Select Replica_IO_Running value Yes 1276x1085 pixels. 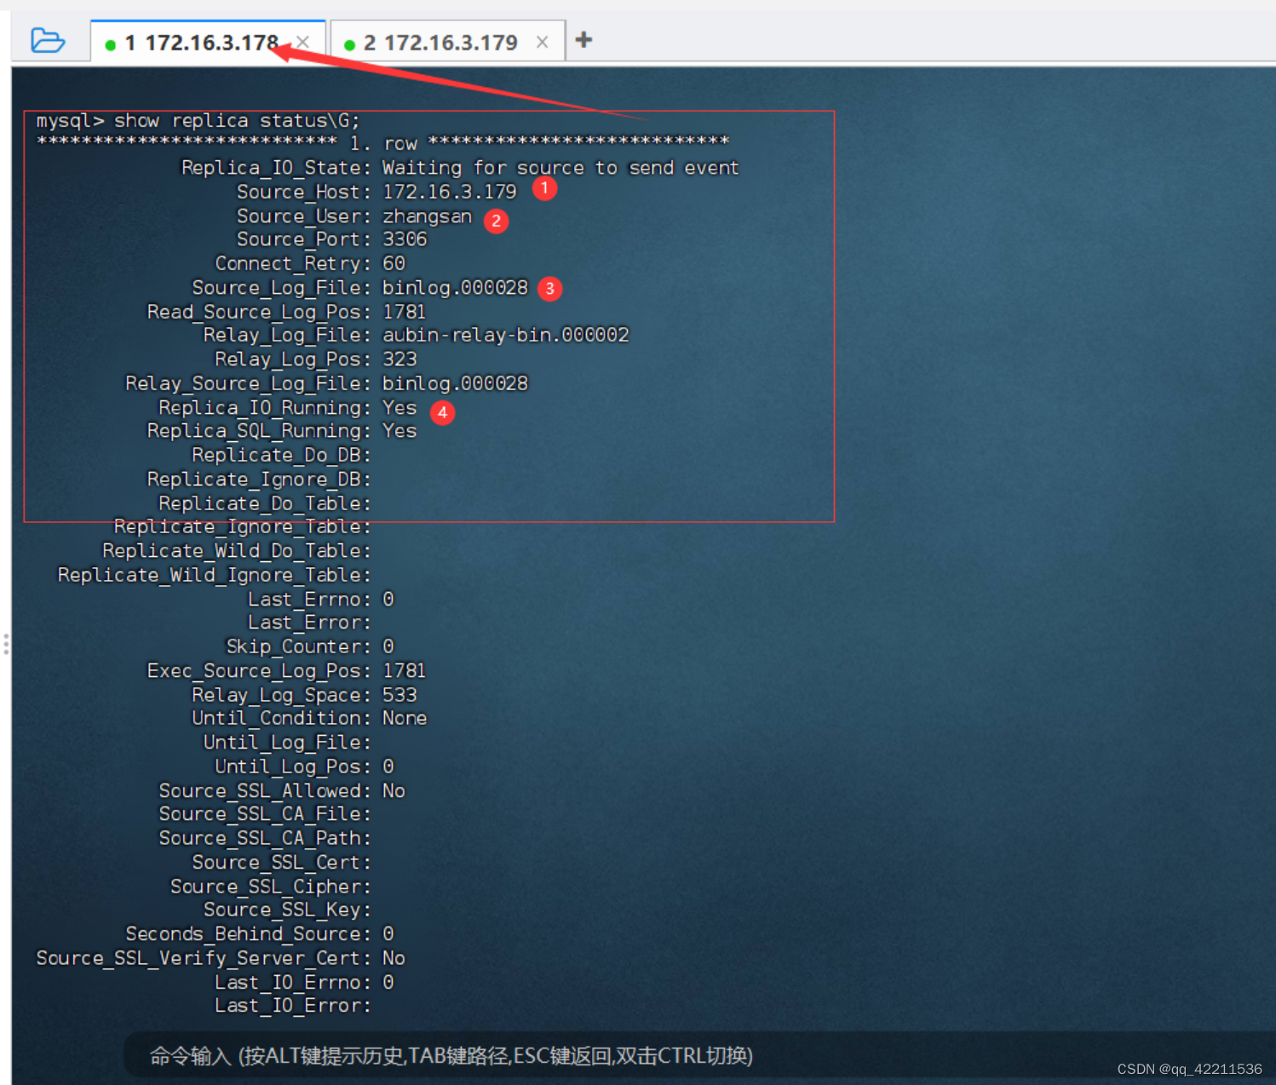point(399,408)
